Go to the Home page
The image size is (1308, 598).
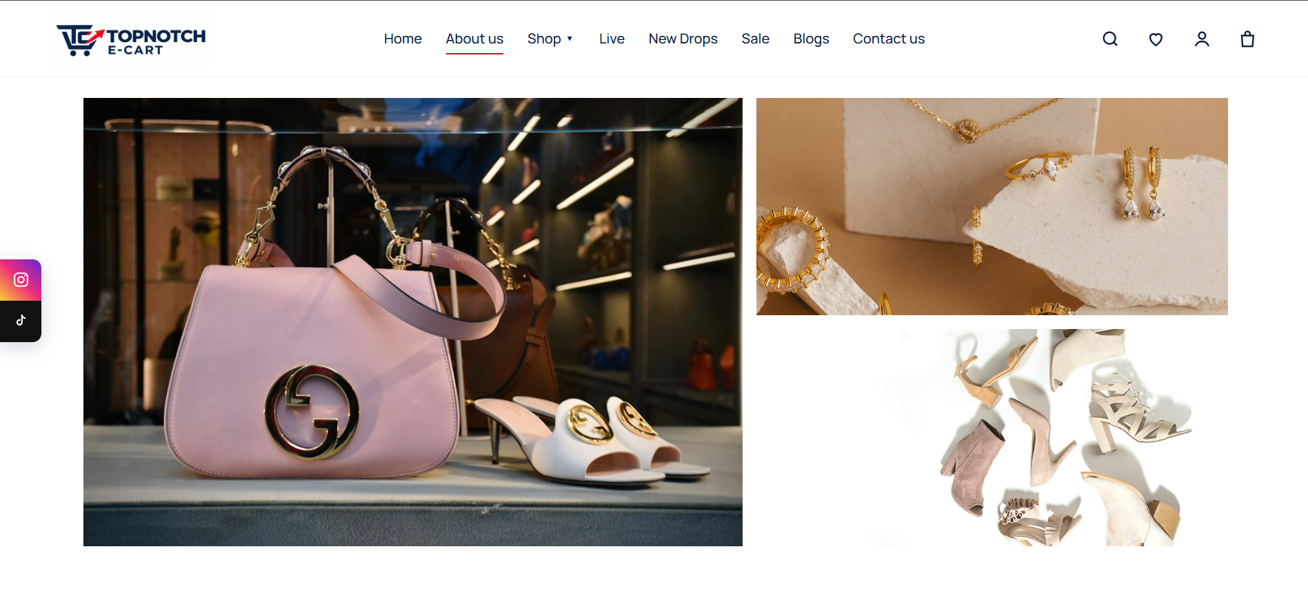pyautogui.click(x=403, y=39)
